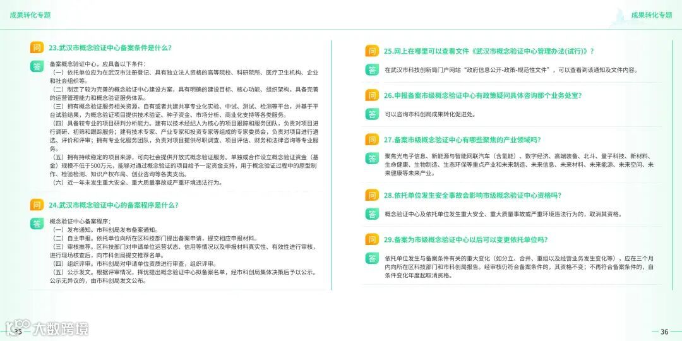Click page number 36
This screenshot has width=682, height=341.
(x=664, y=332)
